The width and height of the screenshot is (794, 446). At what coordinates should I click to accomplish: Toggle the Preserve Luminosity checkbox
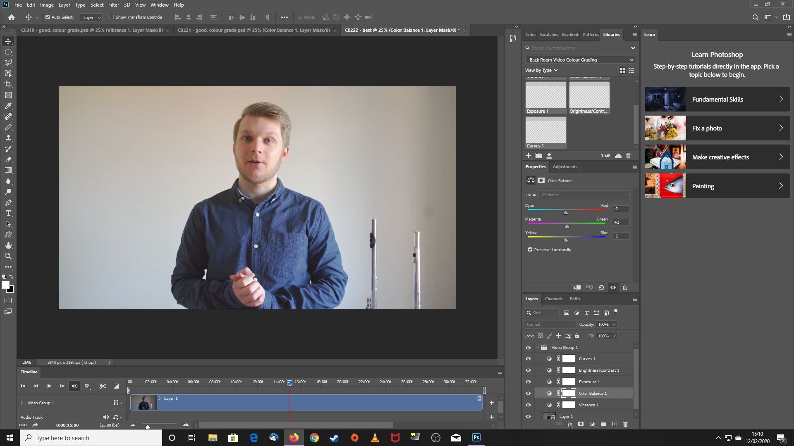tap(530, 250)
